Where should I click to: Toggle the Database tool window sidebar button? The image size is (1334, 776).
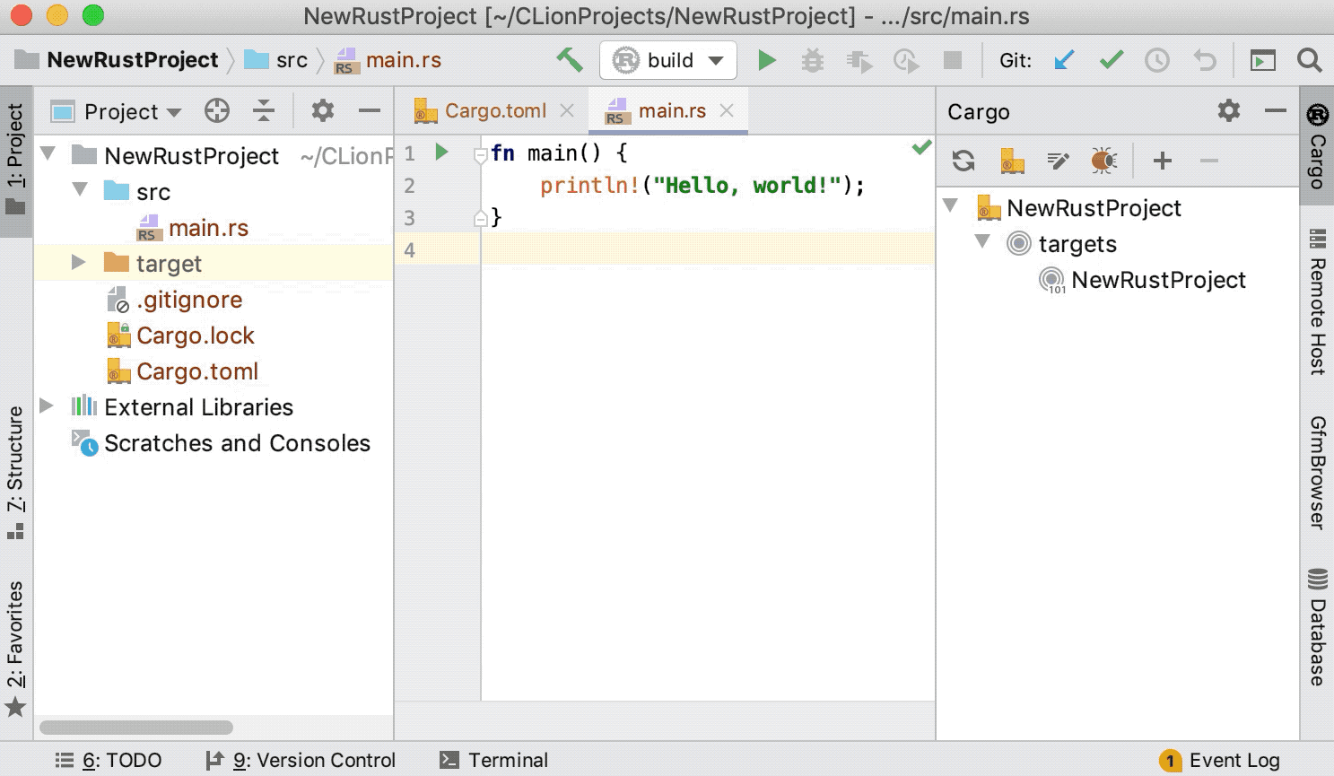pyautogui.click(x=1317, y=628)
